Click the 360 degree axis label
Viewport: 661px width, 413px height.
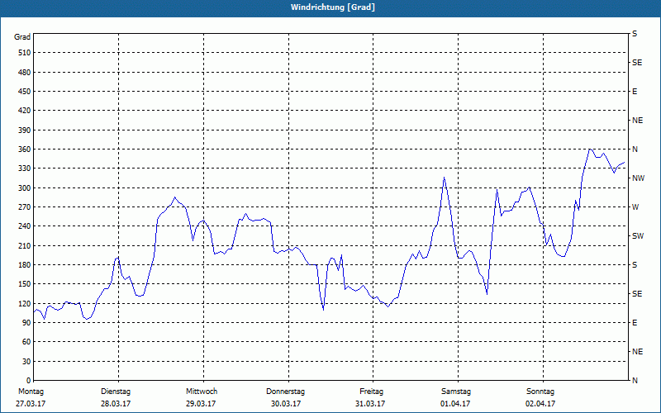(x=25, y=150)
